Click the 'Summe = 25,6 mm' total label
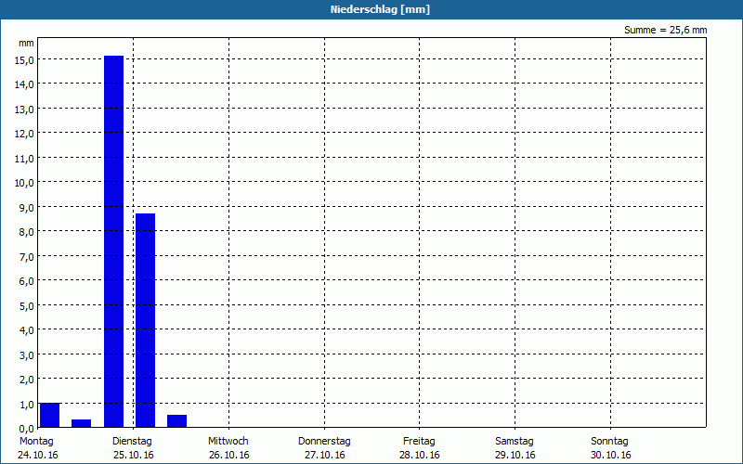 point(665,30)
